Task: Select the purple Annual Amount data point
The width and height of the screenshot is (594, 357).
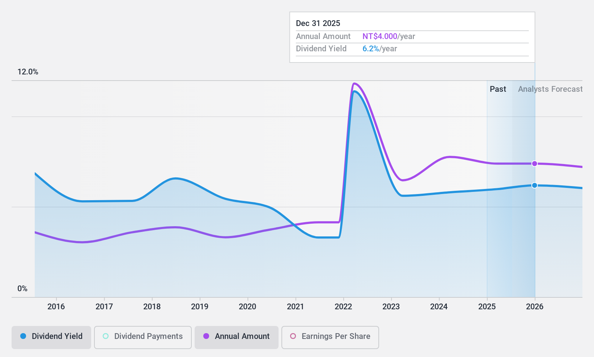Action: tap(535, 164)
